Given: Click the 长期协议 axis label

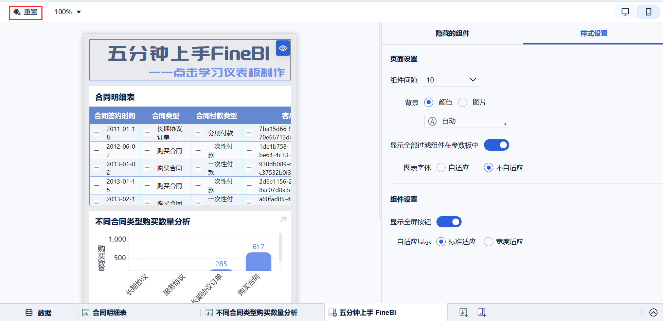Looking at the screenshot, I should click(x=137, y=284).
